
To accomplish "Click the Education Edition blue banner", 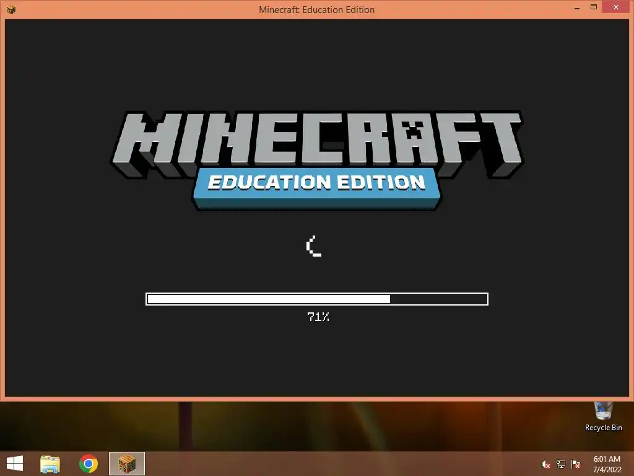I will tap(317, 188).
